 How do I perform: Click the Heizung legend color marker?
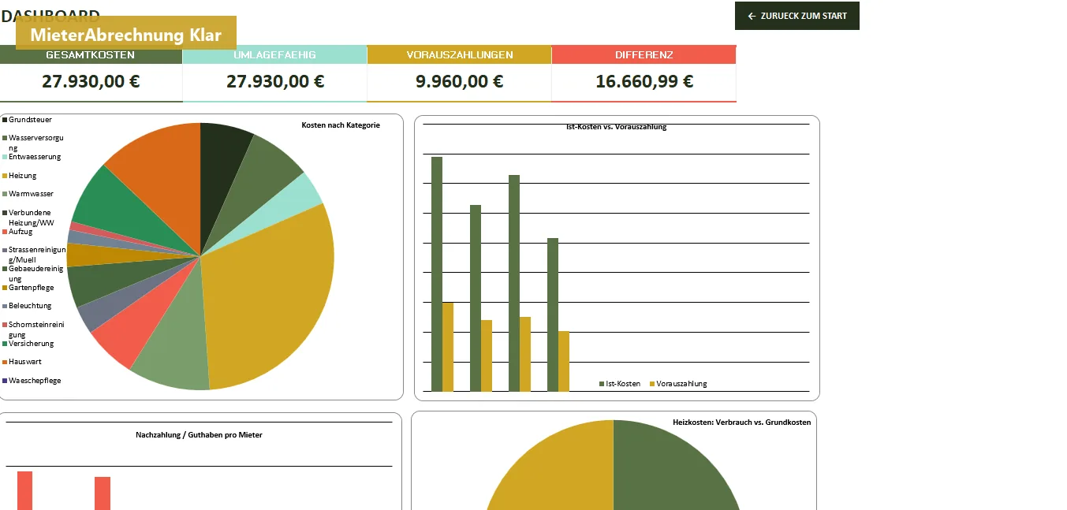pyautogui.click(x=5, y=176)
